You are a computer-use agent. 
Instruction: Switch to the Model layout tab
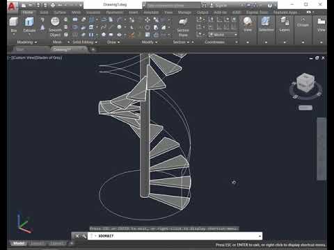click(19, 243)
